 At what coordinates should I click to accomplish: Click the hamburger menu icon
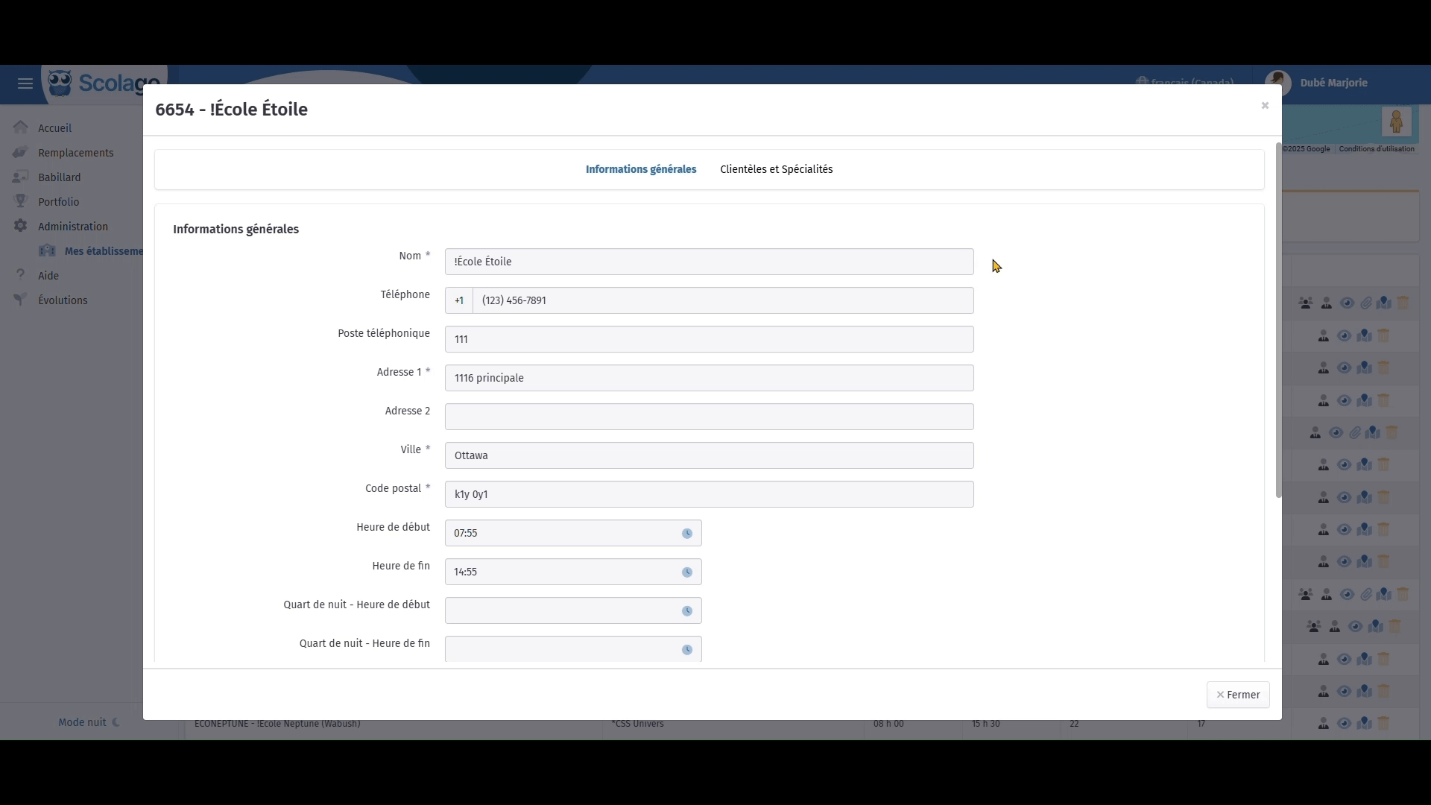point(25,83)
